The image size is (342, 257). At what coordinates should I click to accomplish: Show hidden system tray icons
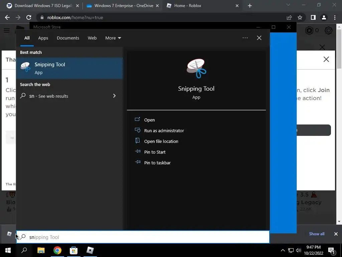(283, 250)
